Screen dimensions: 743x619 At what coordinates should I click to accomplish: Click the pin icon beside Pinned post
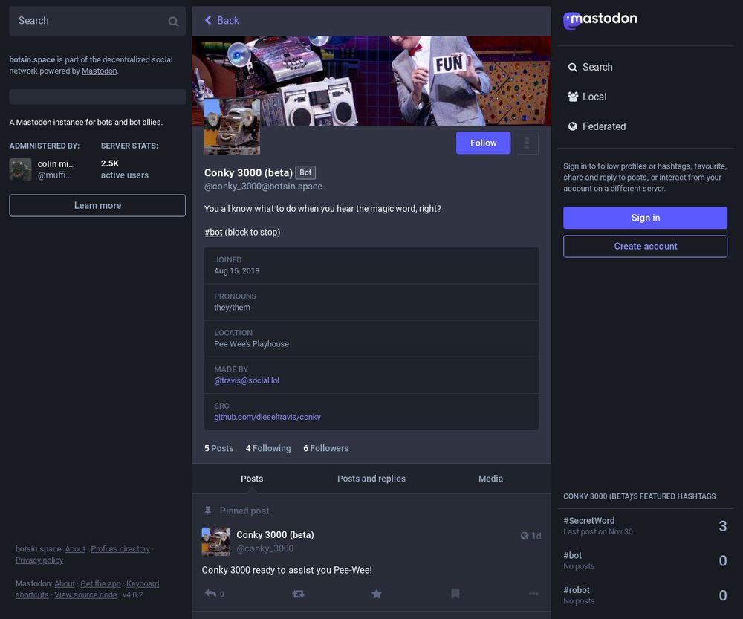(x=207, y=511)
